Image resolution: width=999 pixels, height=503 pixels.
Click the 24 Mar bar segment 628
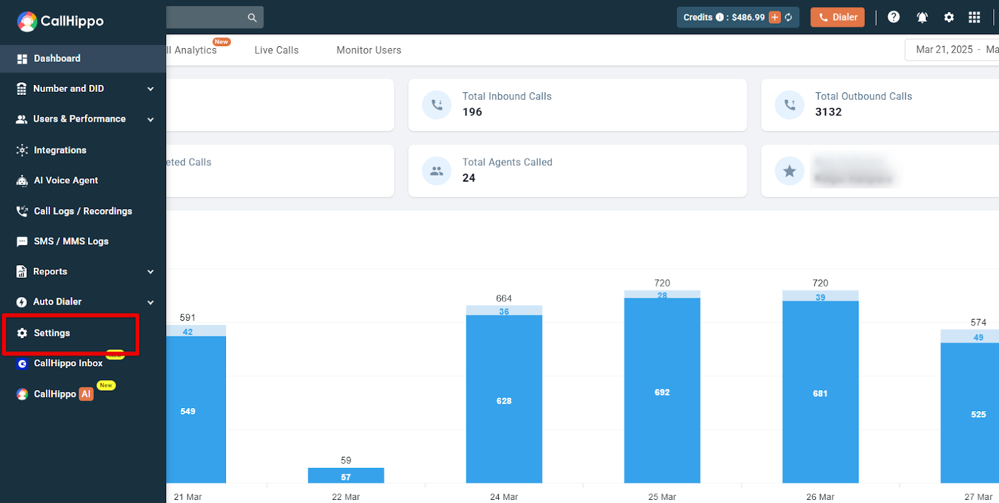pyautogui.click(x=504, y=399)
